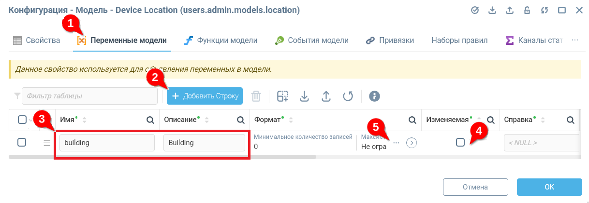Click the upload table data icon
This screenshot has width=589, height=203.
click(x=326, y=96)
